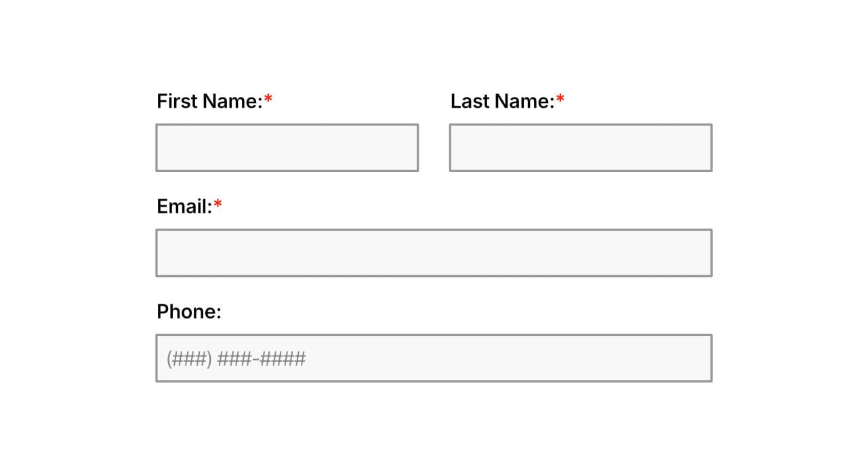Viewport: 868px width, 475px height.
Task: Click the right edge of Phone field
Action: point(710,358)
